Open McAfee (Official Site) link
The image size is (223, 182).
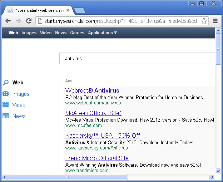coord(93,113)
